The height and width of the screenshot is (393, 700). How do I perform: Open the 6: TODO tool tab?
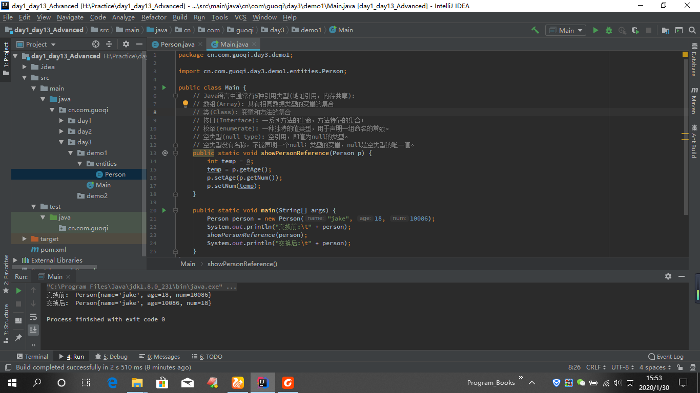(207, 357)
